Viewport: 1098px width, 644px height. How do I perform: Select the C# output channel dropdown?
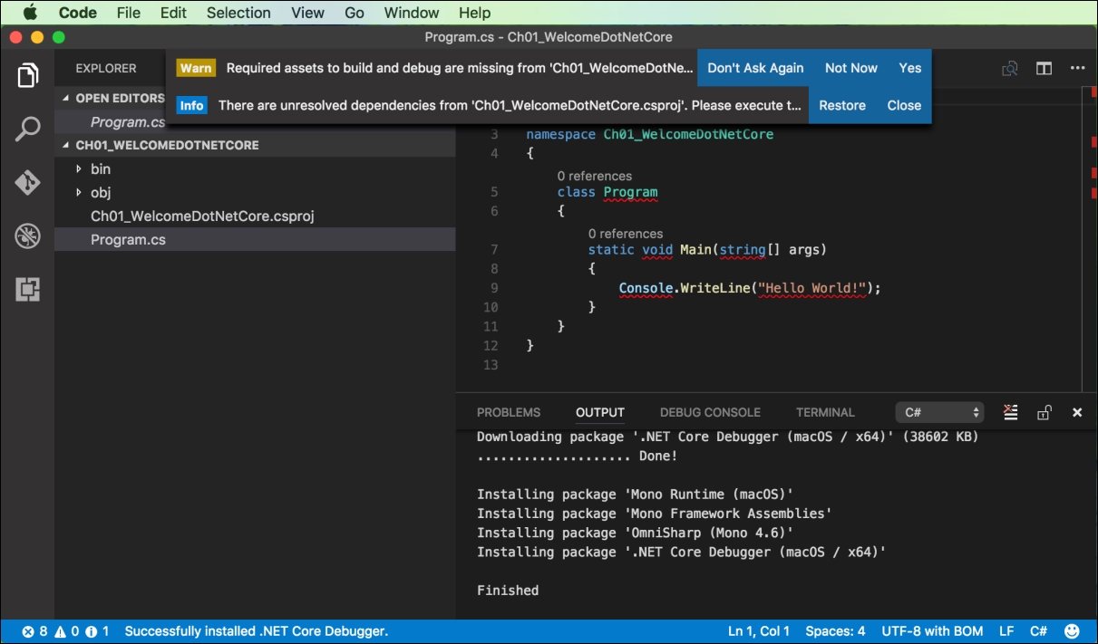[939, 412]
